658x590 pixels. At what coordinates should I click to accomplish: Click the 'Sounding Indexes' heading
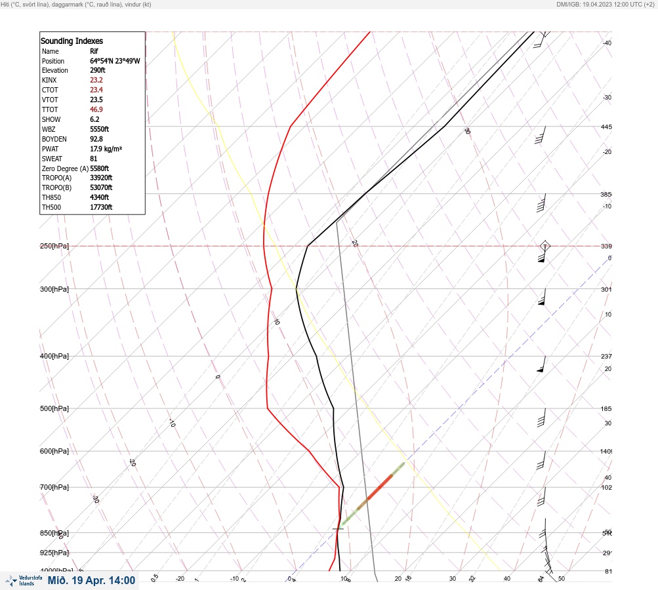click(72, 41)
